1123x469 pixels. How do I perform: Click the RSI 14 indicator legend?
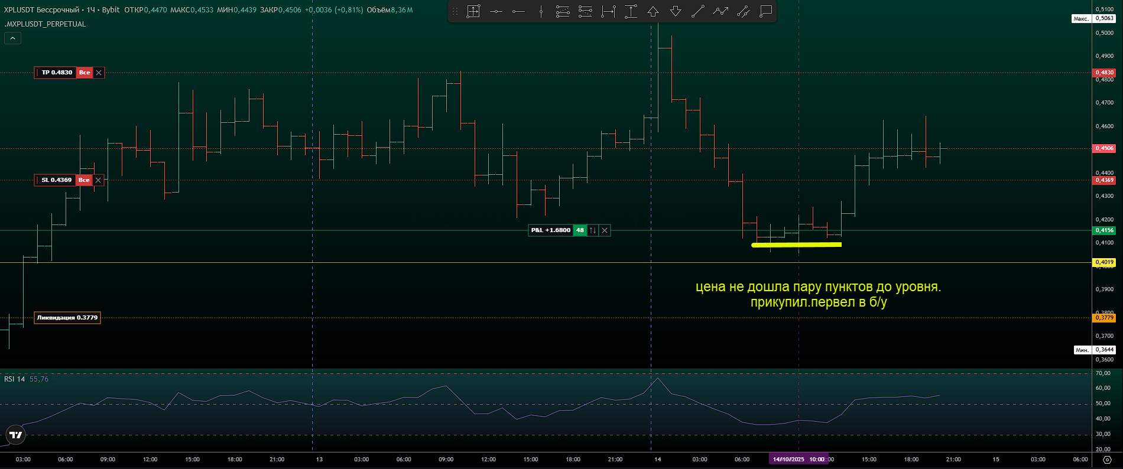[14, 379]
